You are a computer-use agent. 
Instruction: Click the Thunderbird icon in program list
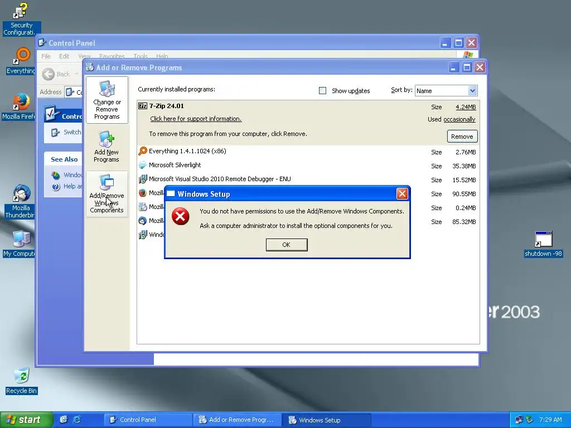pos(142,221)
